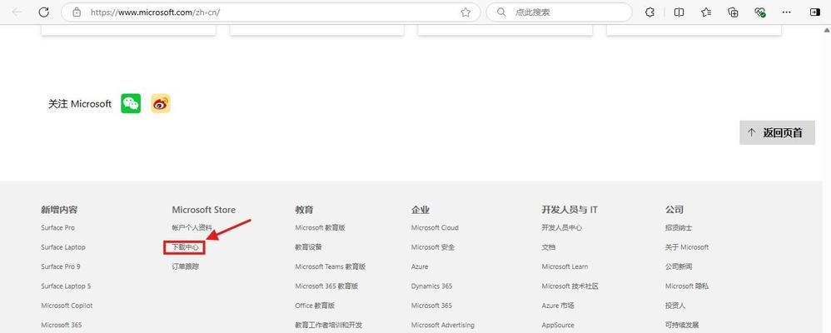The image size is (831, 333).
Task: Click the address bar URL
Action: tap(155, 12)
